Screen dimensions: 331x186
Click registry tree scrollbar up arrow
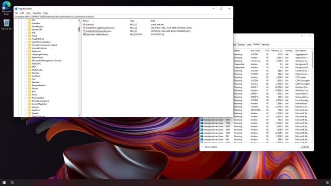point(79,21)
